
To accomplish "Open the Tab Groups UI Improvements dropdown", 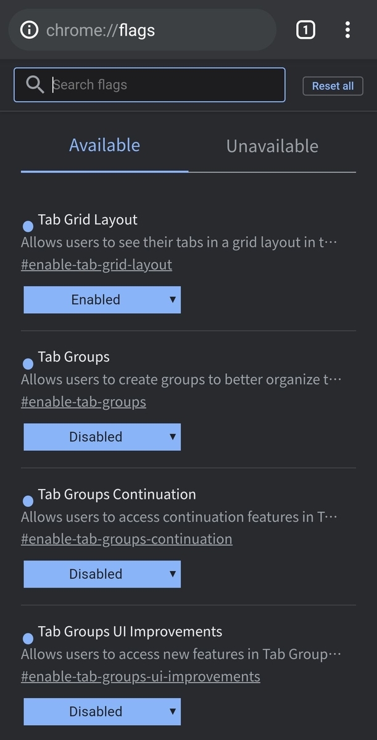I will pyautogui.click(x=102, y=712).
